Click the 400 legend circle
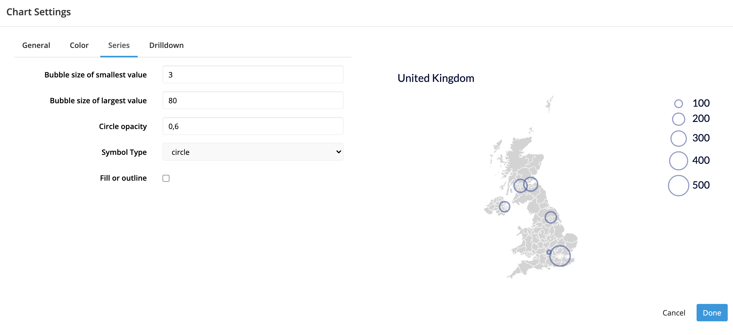The image size is (733, 335). pyautogui.click(x=678, y=161)
